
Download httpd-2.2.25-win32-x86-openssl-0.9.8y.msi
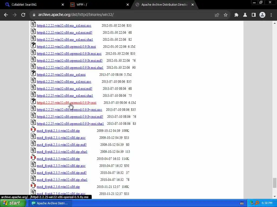point(67,103)
